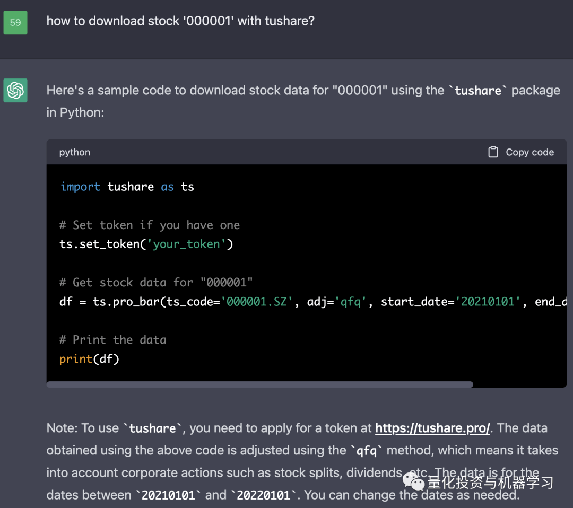This screenshot has width=573, height=508.
Task: Place cursor on 'your_token' string in code
Action: click(186, 244)
